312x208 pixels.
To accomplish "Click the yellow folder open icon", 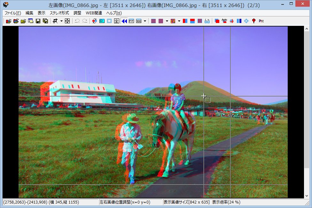I will point(23,21).
